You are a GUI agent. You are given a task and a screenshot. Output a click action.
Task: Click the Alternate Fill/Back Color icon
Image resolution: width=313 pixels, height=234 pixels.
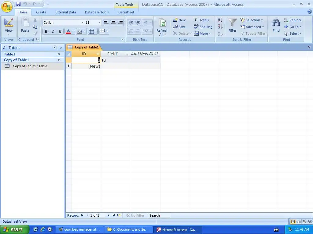(102, 31)
